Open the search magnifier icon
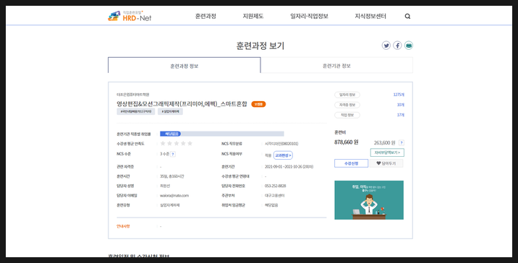 click(407, 16)
